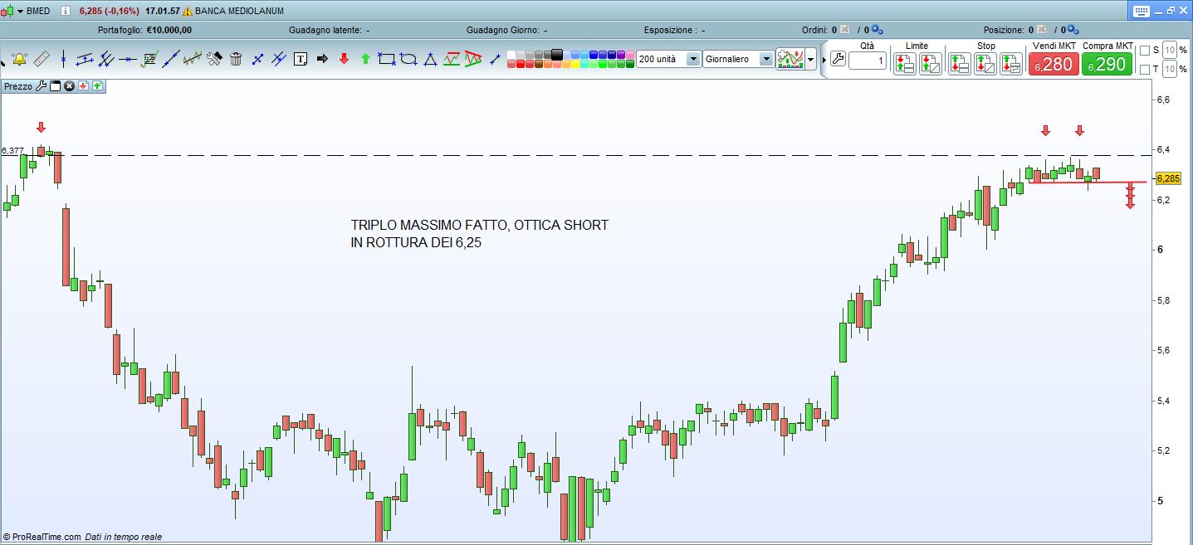Open Prezzo panel wrench settings
Viewport: 1193px width, 545px height.
(41, 85)
